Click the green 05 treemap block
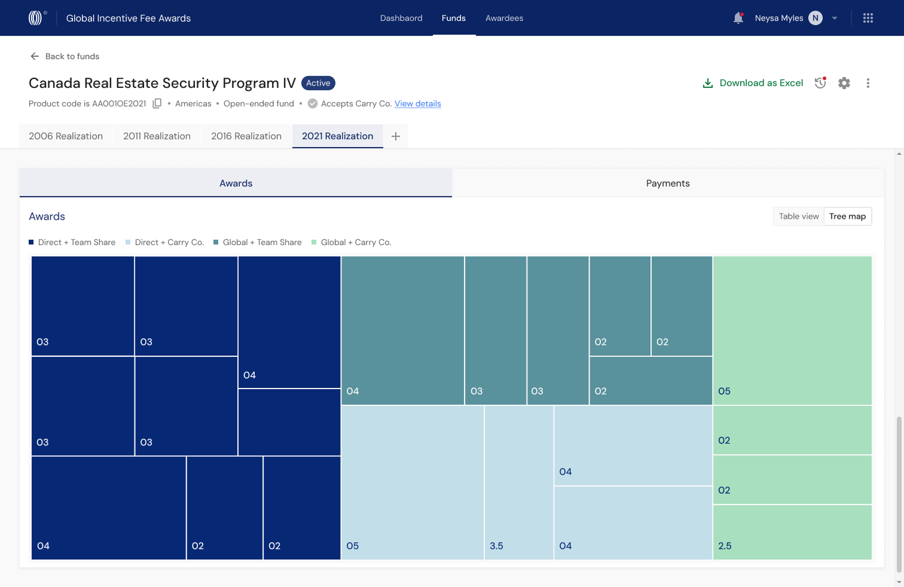904x587 pixels. [792, 331]
